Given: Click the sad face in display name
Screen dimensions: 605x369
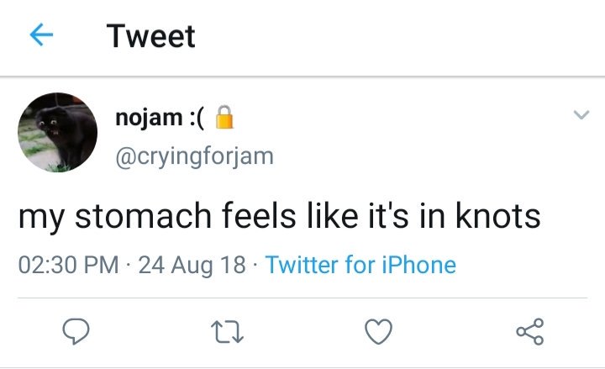Looking at the screenshot, I should [197, 118].
